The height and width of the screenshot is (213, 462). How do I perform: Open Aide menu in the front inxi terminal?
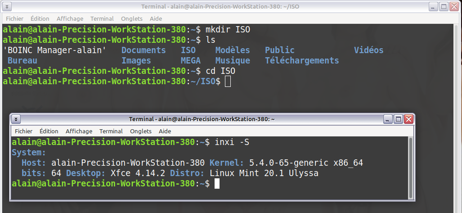click(x=165, y=131)
